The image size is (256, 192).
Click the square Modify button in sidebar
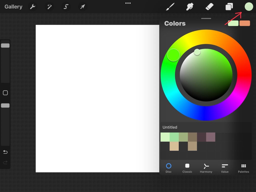(5, 93)
